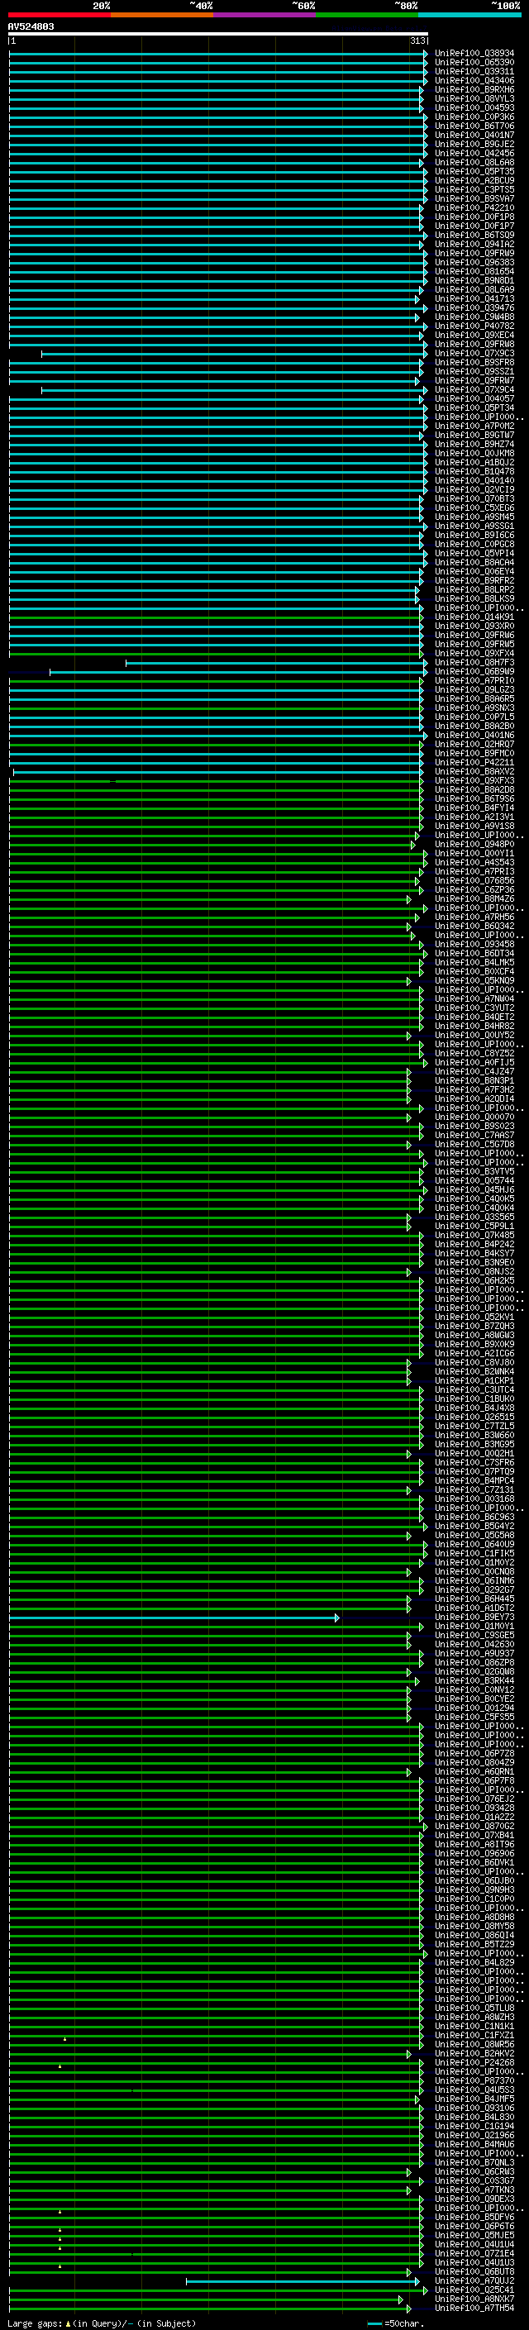Click the purple ~60% identity color segment

[x=265, y=16]
